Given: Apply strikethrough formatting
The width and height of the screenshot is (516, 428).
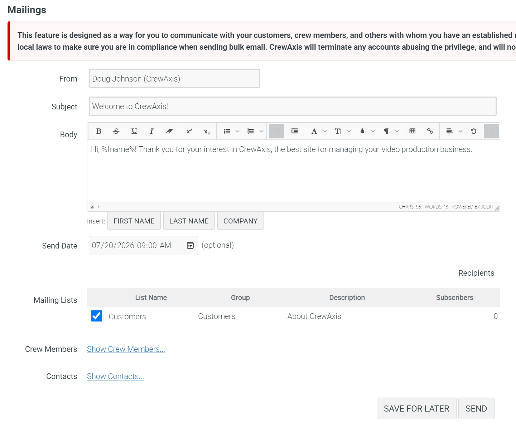Looking at the screenshot, I should (x=116, y=131).
